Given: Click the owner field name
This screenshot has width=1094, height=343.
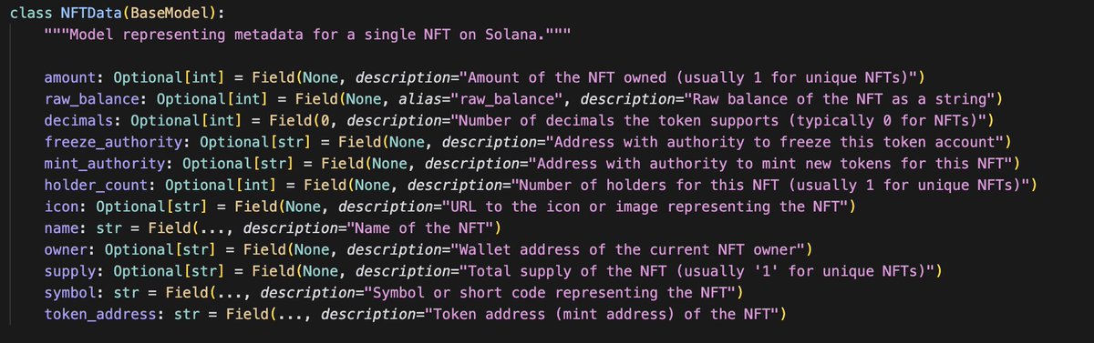Looking at the screenshot, I should [x=66, y=249].
